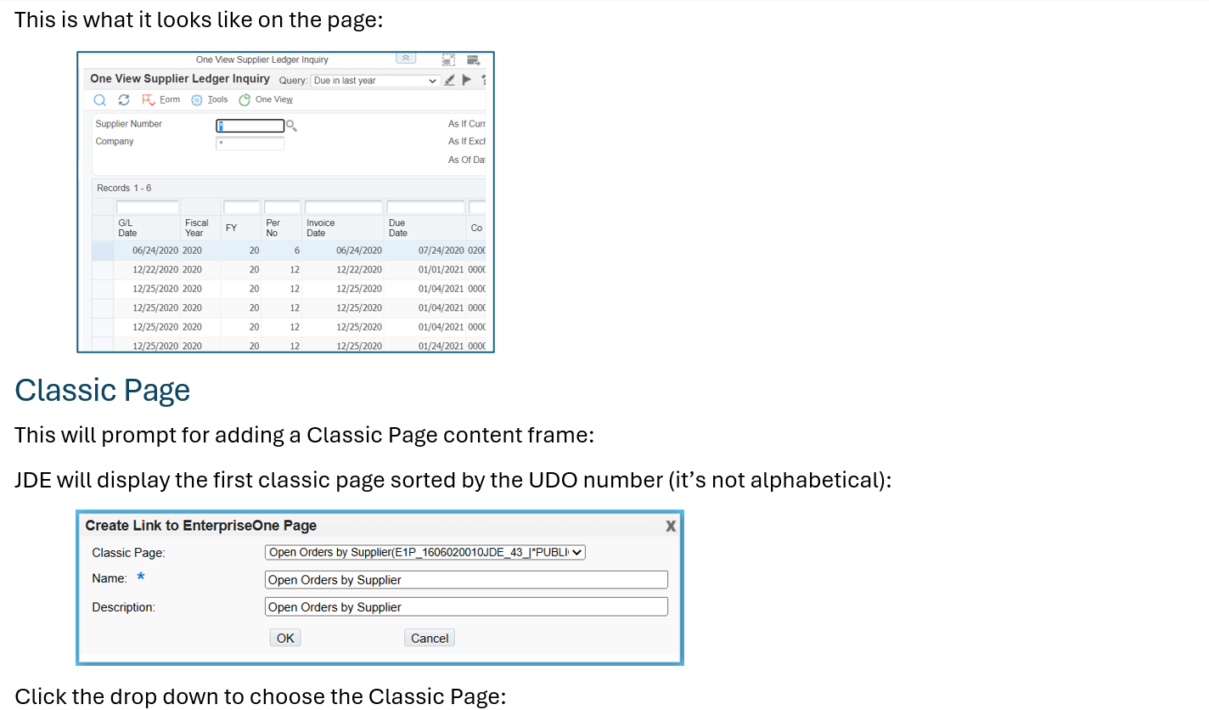Click the Description text field
This screenshot has width=1209, height=710.
pos(466,607)
